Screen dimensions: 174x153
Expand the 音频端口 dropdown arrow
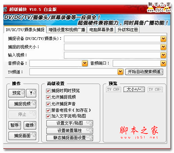(x=163, y=63)
